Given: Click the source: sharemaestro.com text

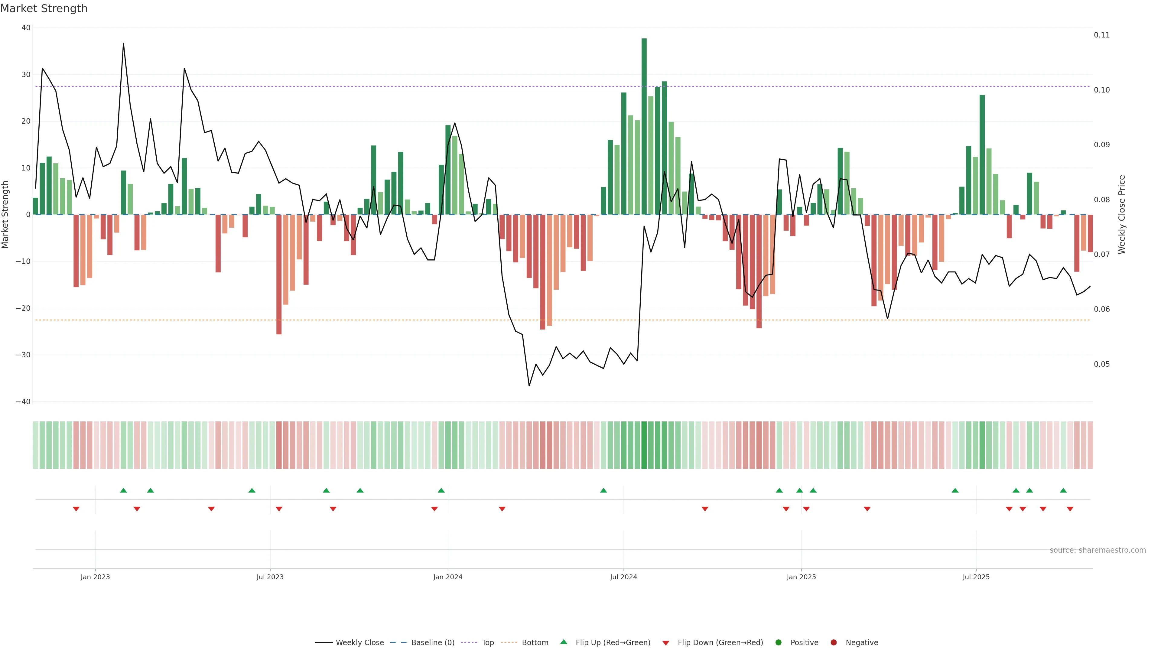Looking at the screenshot, I should click(1098, 550).
